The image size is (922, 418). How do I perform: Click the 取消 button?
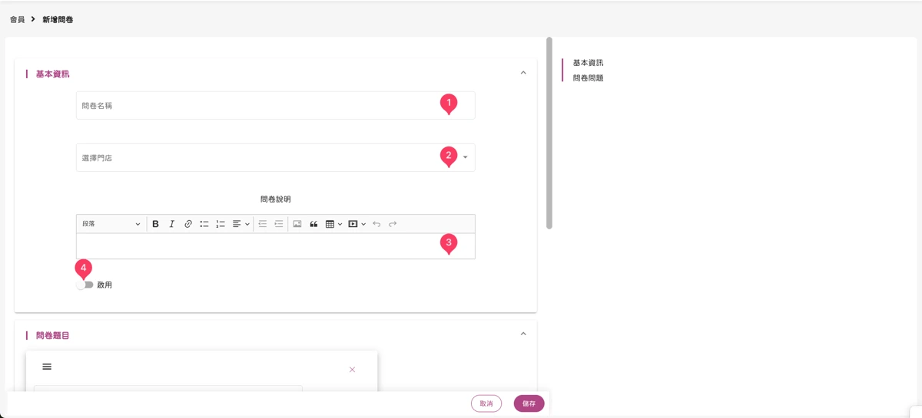[486, 403]
